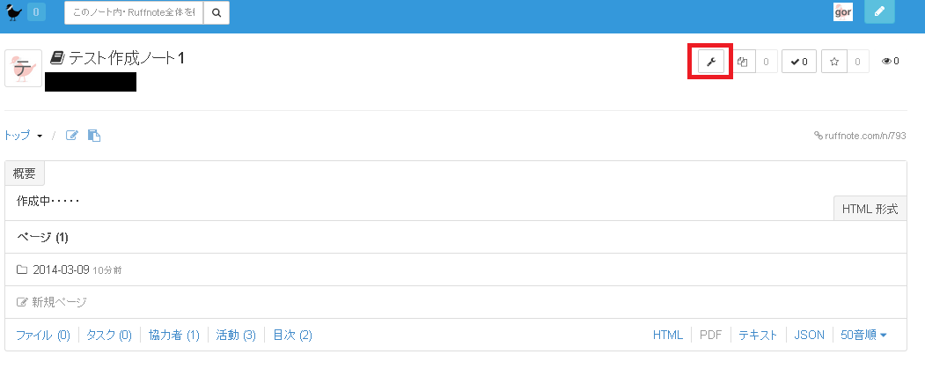Select the 概要 tab
Image resolution: width=925 pixels, height=369 pixels.
click(25, 173)
